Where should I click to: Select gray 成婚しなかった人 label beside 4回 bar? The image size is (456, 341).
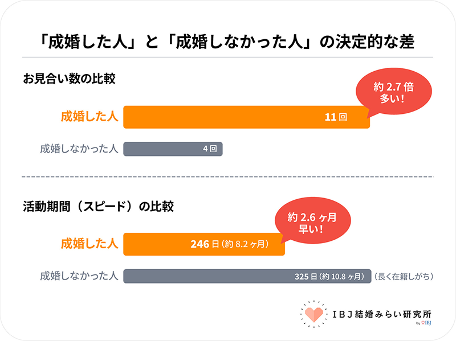[x=79, y=149]
